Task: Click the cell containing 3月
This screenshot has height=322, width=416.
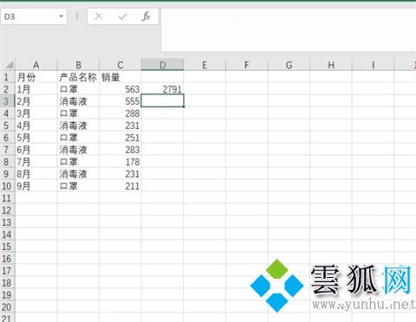Action: pyautogui.click(x=36, y=113)
